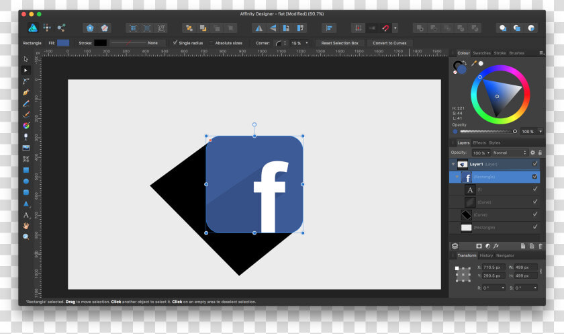Viewport: 564px width, 334px height.
Task: Switch to the Swatches tab
Action: coord(481,53)
